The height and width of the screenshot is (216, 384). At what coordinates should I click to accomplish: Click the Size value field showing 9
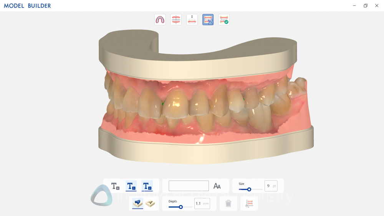pos(271,186)
